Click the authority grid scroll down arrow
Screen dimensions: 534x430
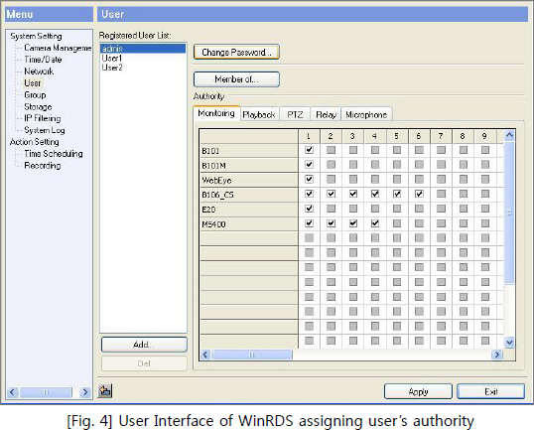pos(509,342)
